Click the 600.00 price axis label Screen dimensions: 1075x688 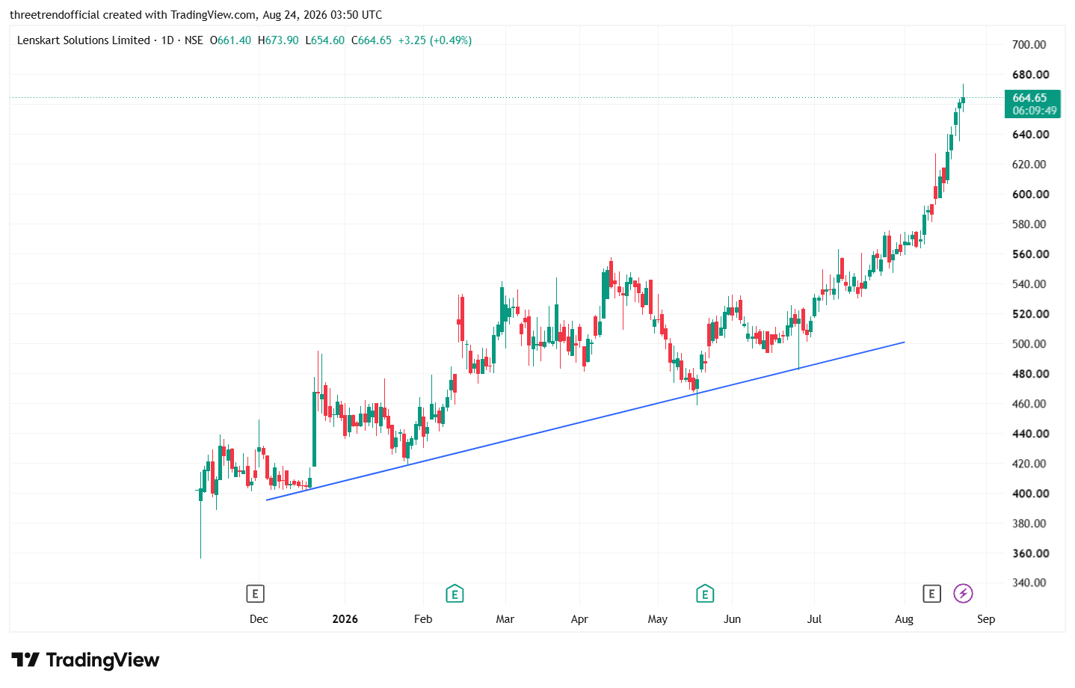tap(1031, 194)
